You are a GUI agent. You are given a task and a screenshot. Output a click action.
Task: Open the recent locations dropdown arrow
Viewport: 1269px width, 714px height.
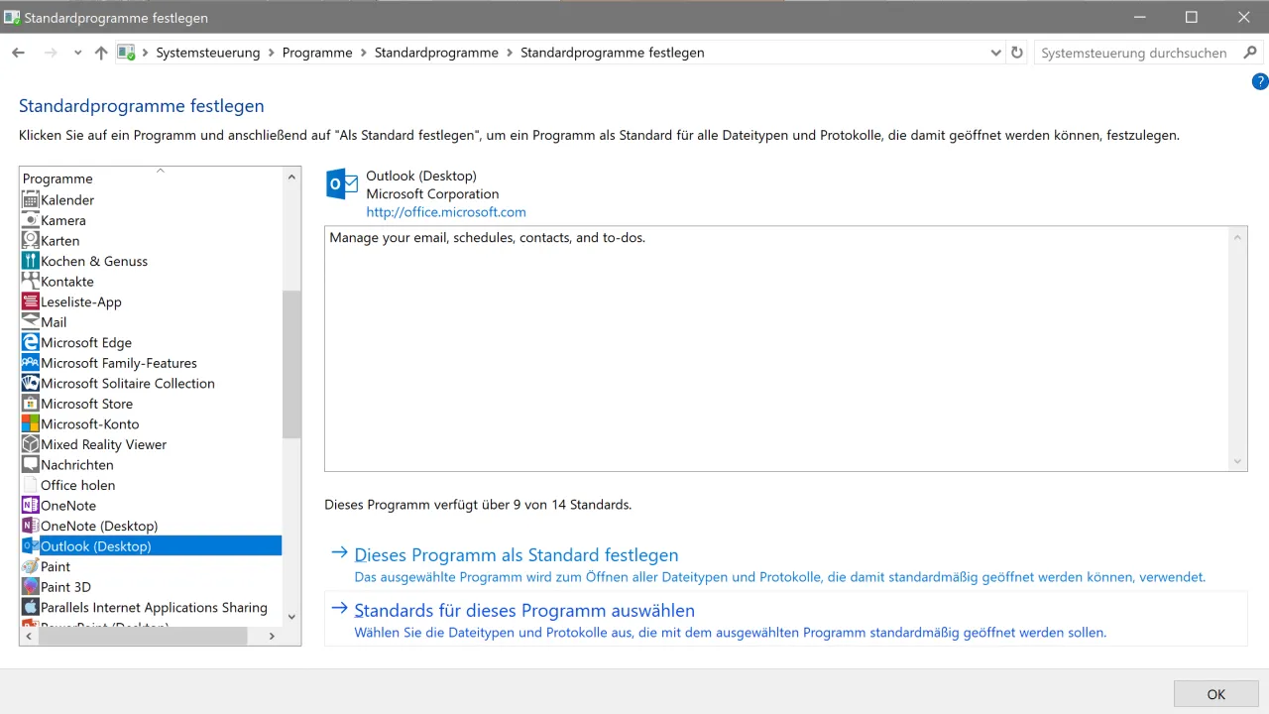coord(77,53)
